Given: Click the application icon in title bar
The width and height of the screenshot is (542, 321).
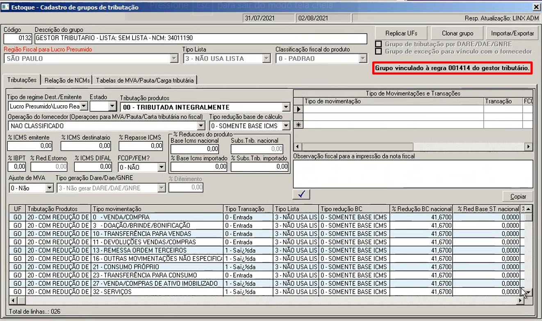Looking at the screenshot, I should [x=5, y=7].
